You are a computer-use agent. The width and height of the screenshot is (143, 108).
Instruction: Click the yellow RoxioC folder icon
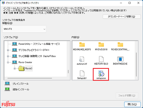point(21,68)
